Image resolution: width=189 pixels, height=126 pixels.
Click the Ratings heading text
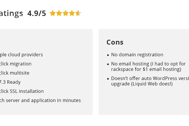pyautogui.click(x=11, y=13)
